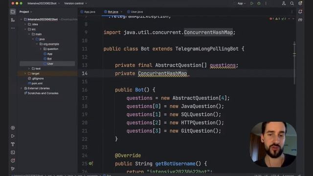Screen dimensions: 313x176
Task: Open the Structure tool window icon
Action: (13, 20)
